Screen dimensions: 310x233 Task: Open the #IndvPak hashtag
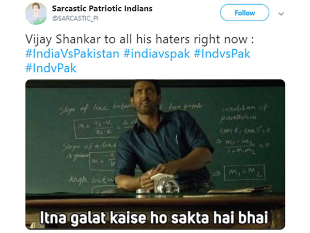51,68
